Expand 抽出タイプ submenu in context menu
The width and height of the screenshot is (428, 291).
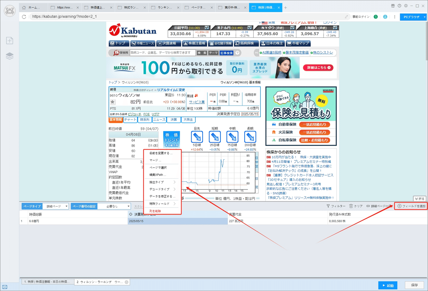tap(162, 182)
